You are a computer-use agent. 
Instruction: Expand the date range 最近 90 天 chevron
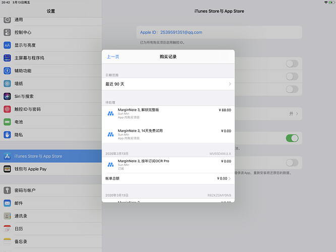(230, 84)
